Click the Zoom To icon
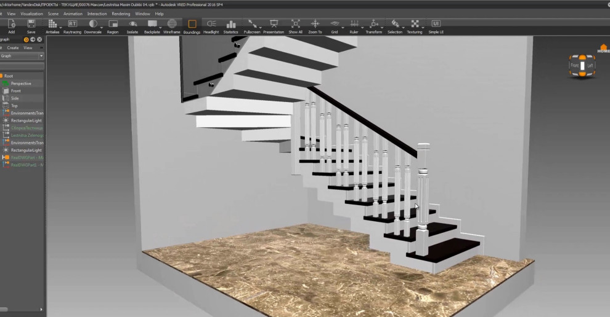Screen dimensions: 610x317 pyautogui.click(x=315, y=25)
